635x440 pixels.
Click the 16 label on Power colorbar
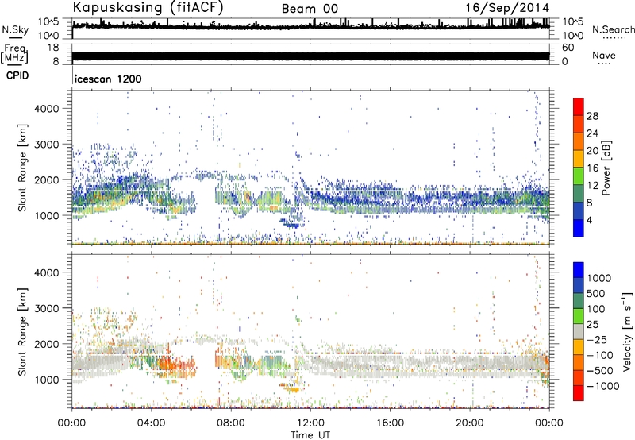tap(592, 168)
